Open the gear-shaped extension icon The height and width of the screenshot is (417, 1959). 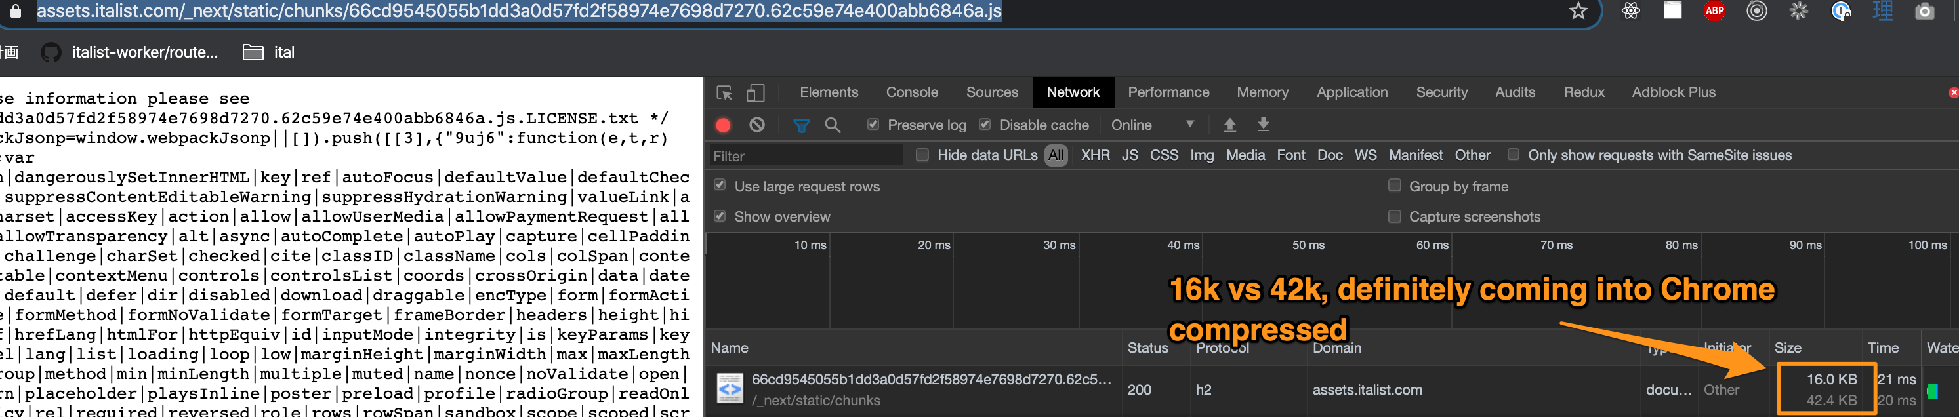click(x=1798, y=10)
